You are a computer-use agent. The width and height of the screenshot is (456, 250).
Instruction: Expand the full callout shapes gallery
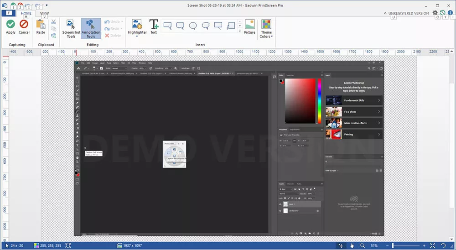point(240,30)
